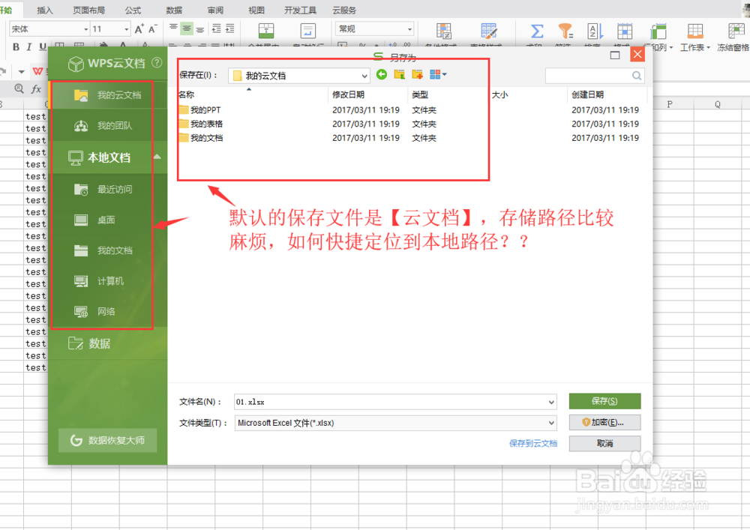Go up one folder level icon

(x=400, y=74)
